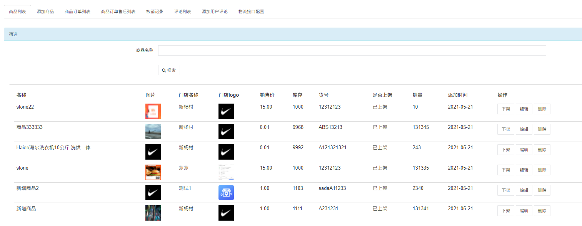The width and height of the screenshot is (582, 226).
Task: Click 货号 sadaA11233 cell
Action: point(332,188)
